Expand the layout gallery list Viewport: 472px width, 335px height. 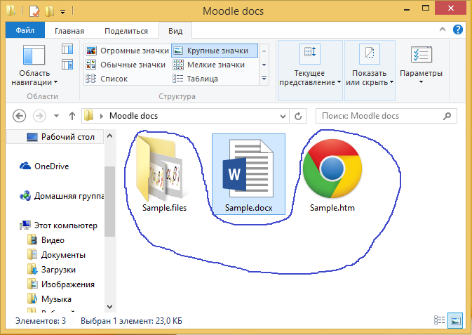(x=264, y=79)
